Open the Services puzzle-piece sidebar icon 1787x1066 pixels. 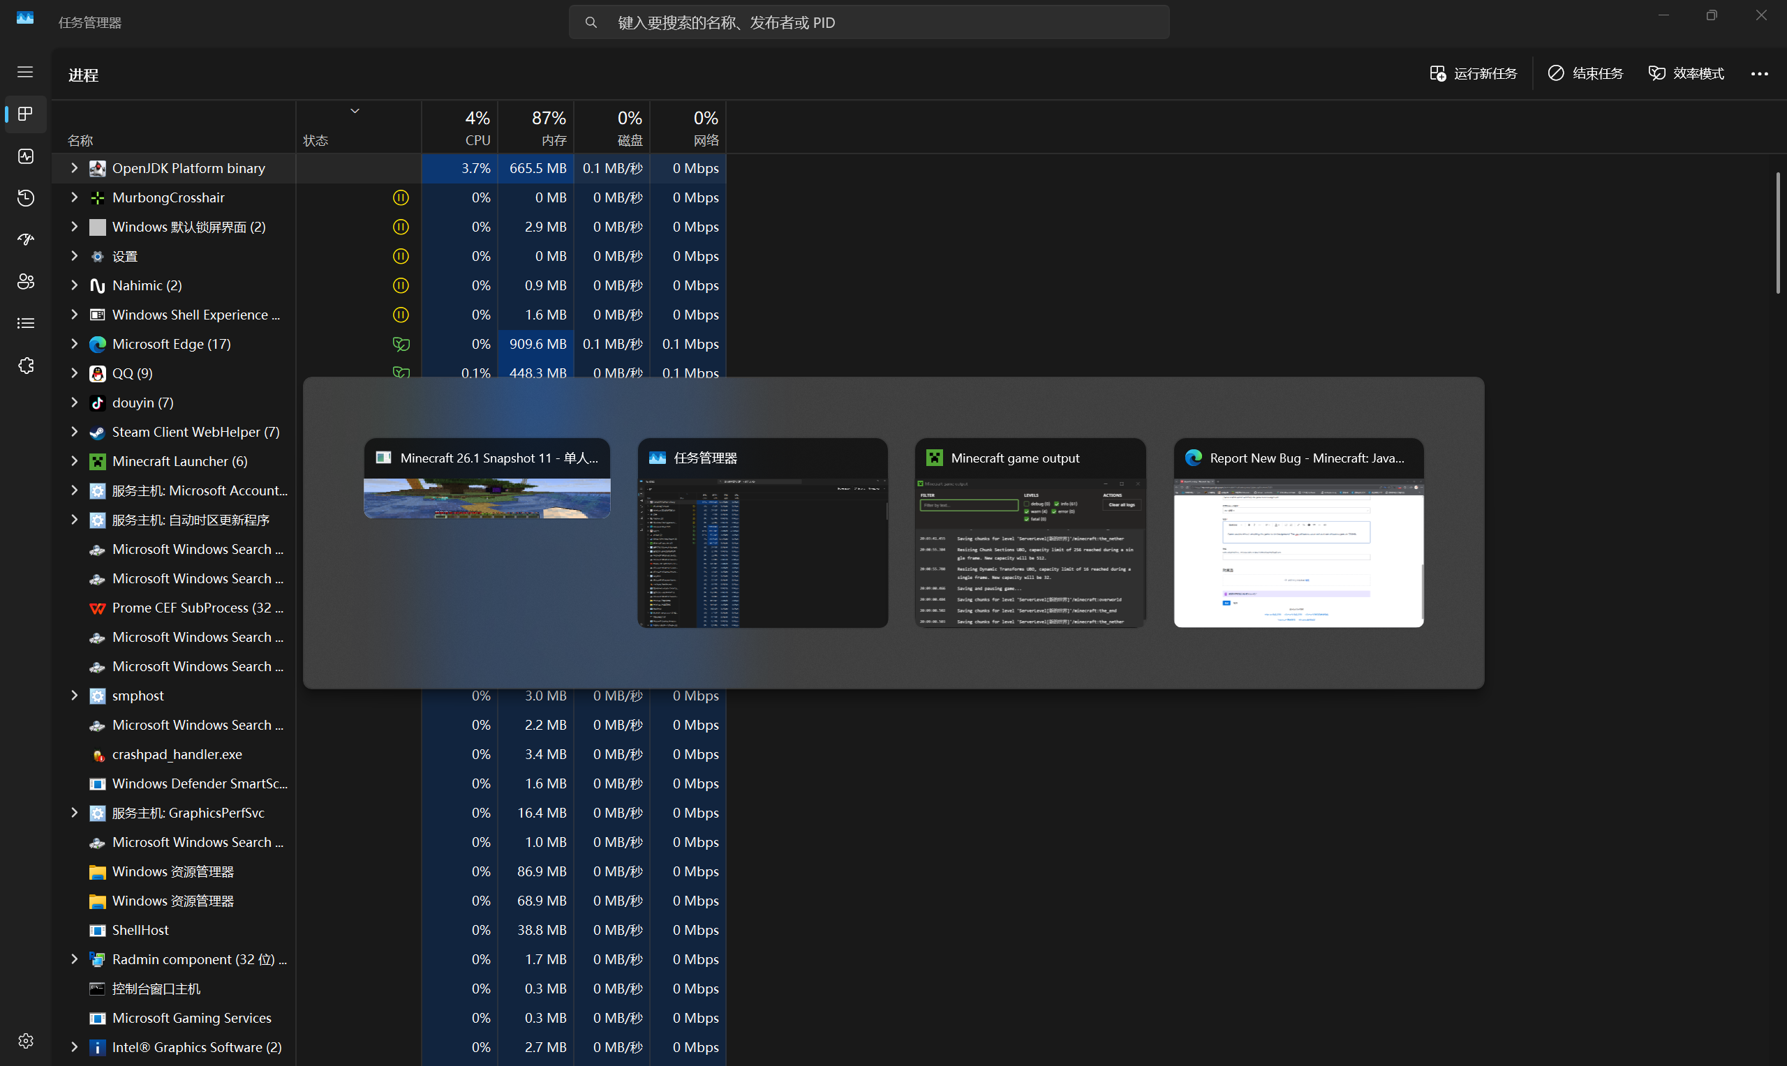pyautogui.click(x=26, y=366)
